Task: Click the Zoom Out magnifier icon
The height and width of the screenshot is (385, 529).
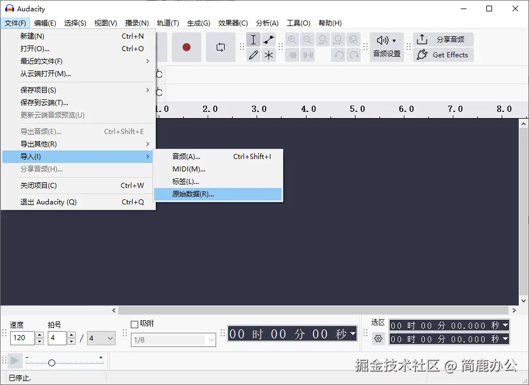Action: pyautogui.click(x=307, y=40)
